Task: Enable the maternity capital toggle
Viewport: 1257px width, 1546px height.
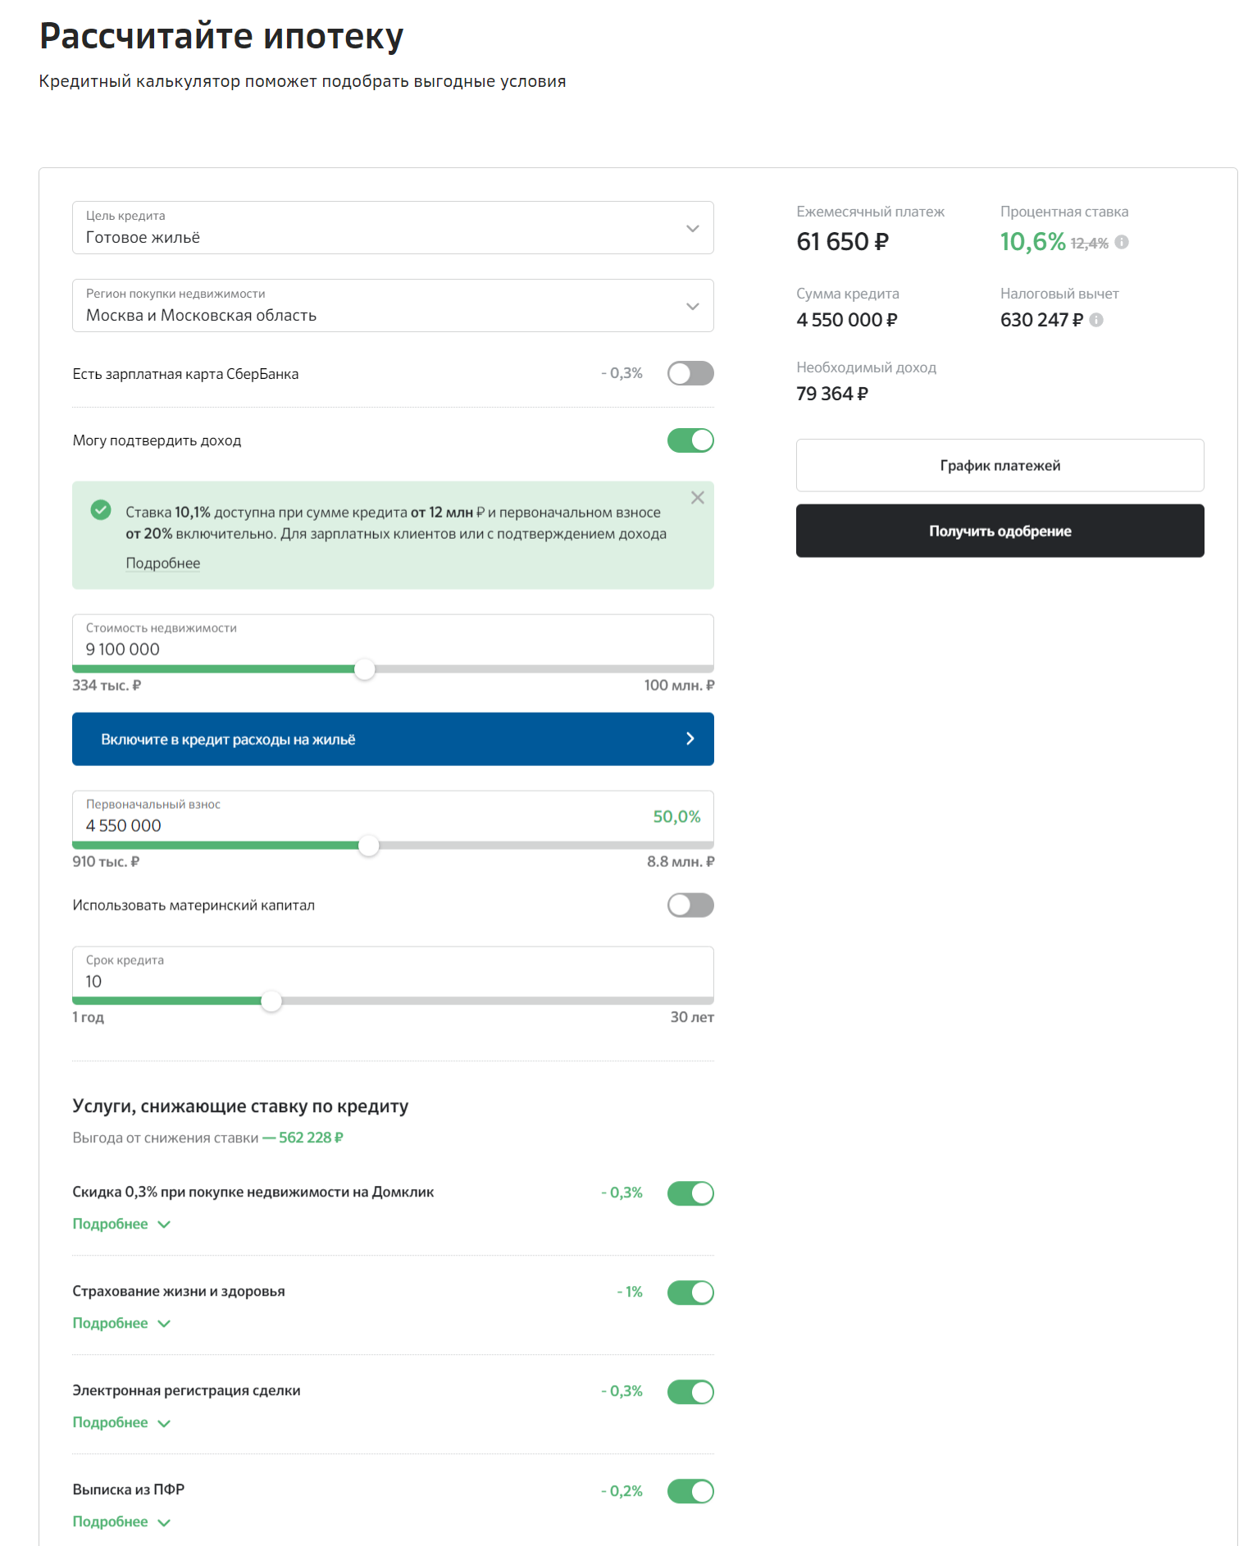Action: pyautogui.click(x=690, y=905)
